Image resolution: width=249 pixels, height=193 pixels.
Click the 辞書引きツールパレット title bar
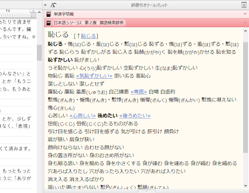tap(149, 5)
